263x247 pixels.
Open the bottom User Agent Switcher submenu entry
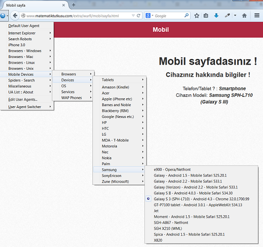27,107
